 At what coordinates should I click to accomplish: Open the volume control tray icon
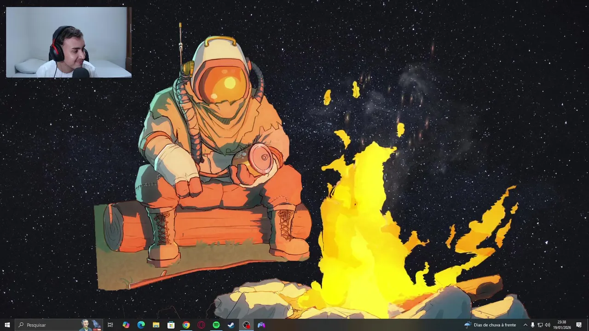pos(548,325)
